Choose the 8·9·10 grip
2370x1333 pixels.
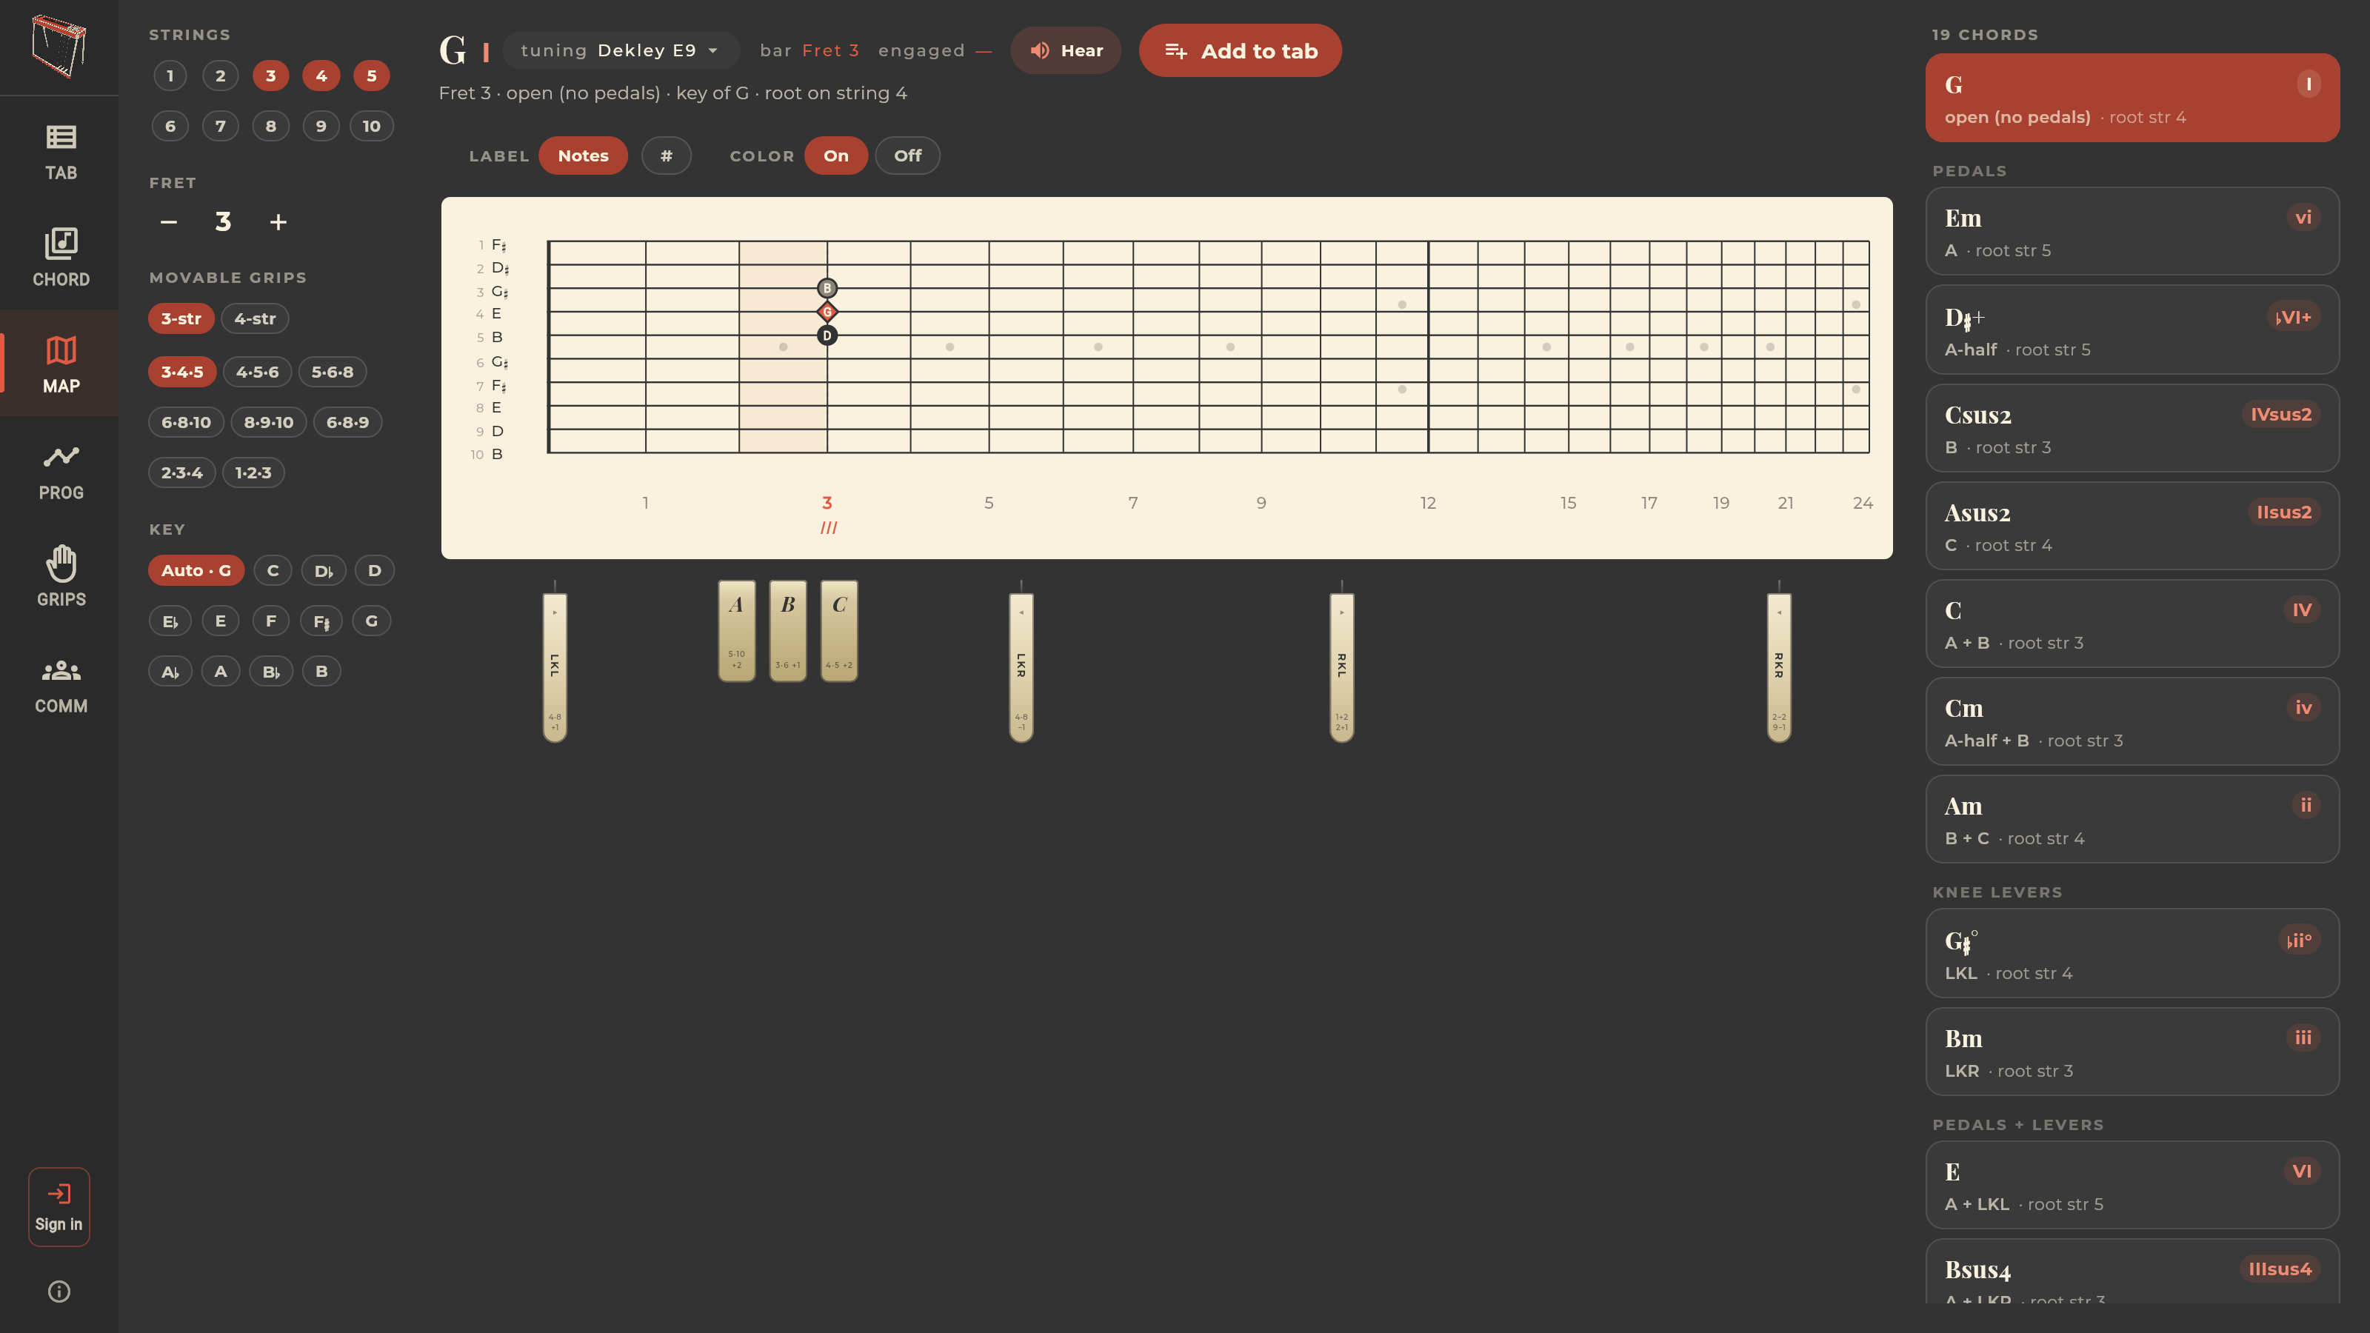(269, 422)
